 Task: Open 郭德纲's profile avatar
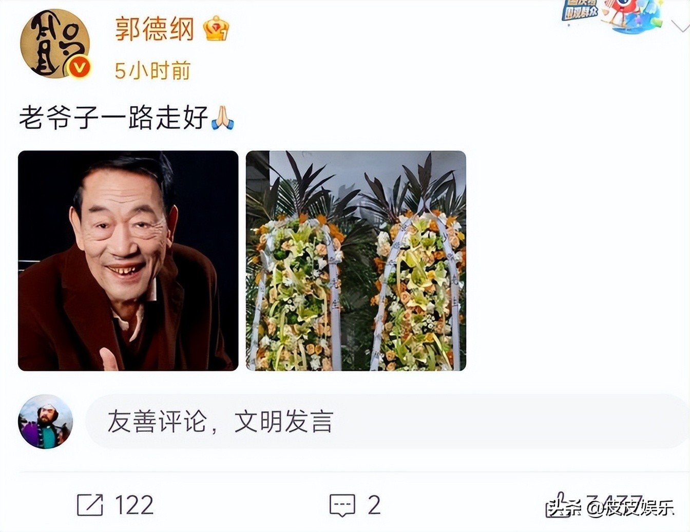tap(55, 44)
